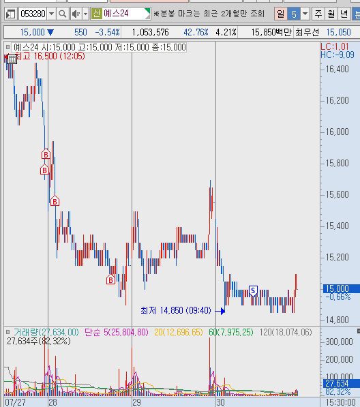
Task: Toggle the small square beside 예스24 price legend
Action: (7, 47)
